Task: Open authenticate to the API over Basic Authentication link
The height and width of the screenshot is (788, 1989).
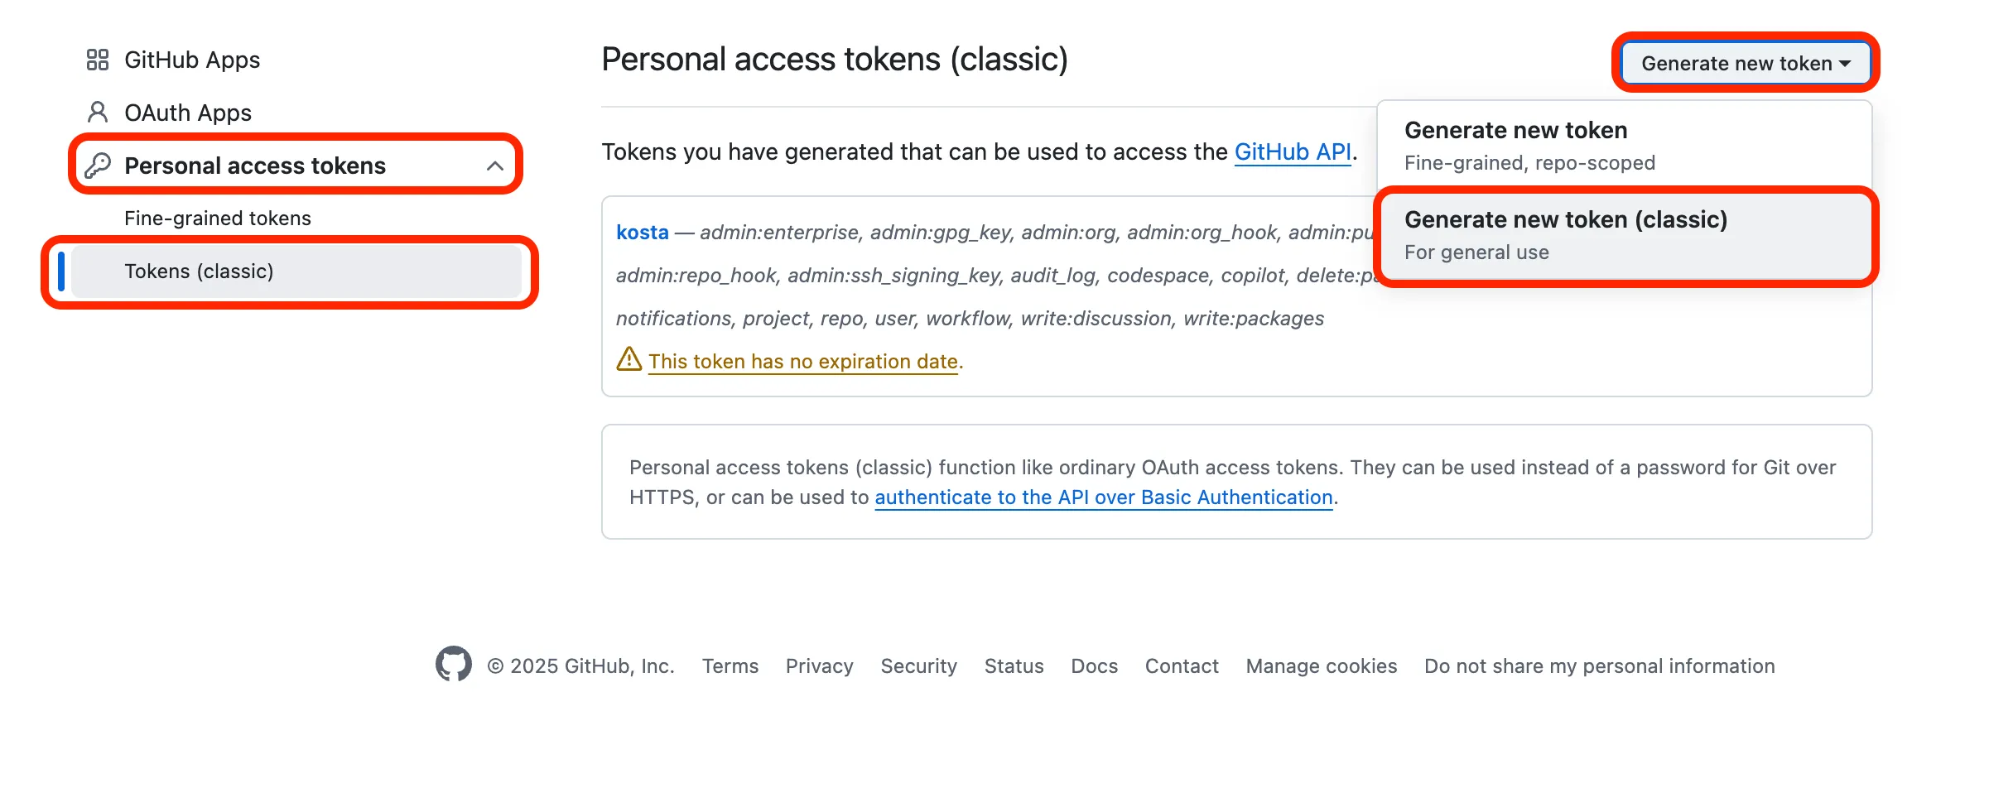Action: pos(1103,497)
